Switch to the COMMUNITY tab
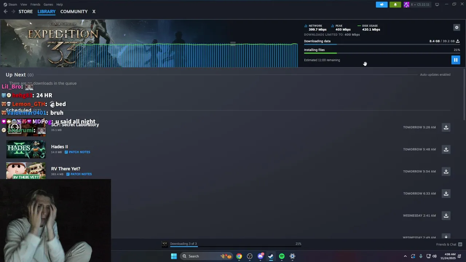The image size is (466, 262). click(74, 12)
